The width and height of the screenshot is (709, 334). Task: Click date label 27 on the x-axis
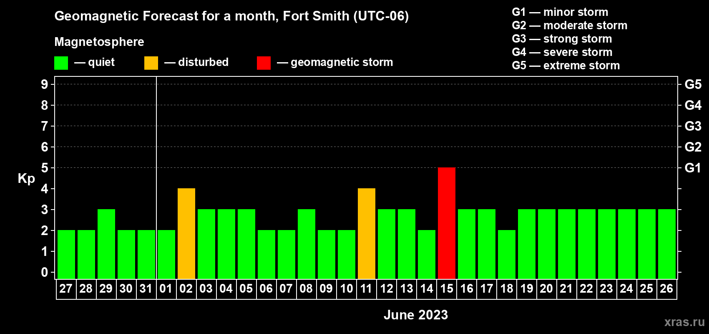66,289
